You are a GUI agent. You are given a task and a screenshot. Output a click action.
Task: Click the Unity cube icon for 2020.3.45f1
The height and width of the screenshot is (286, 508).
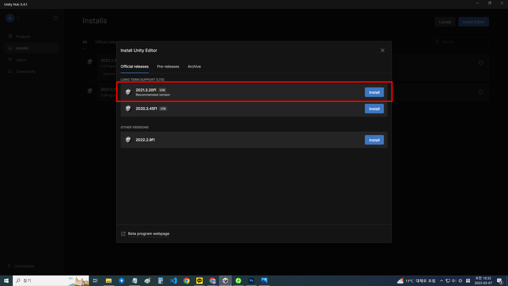pyautogui.click(x=128, y=109)
